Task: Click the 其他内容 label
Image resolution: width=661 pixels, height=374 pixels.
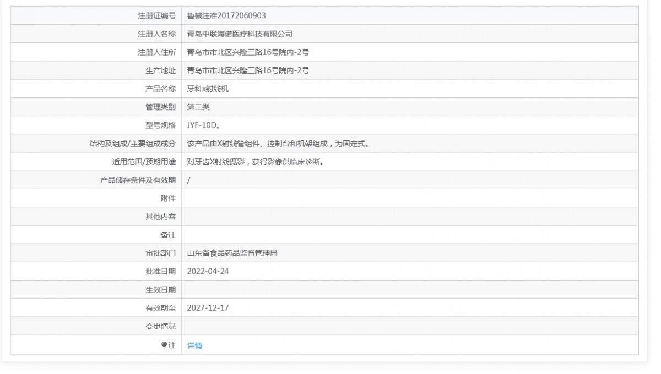Action: [160, 217]
